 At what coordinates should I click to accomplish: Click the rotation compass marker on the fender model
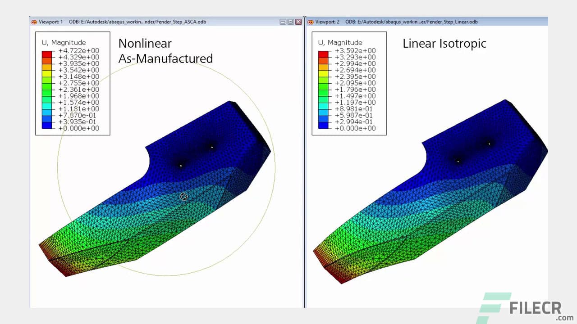183,197
